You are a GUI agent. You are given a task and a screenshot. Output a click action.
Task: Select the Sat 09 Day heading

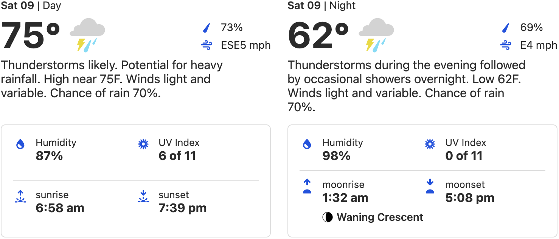point(31,6)
